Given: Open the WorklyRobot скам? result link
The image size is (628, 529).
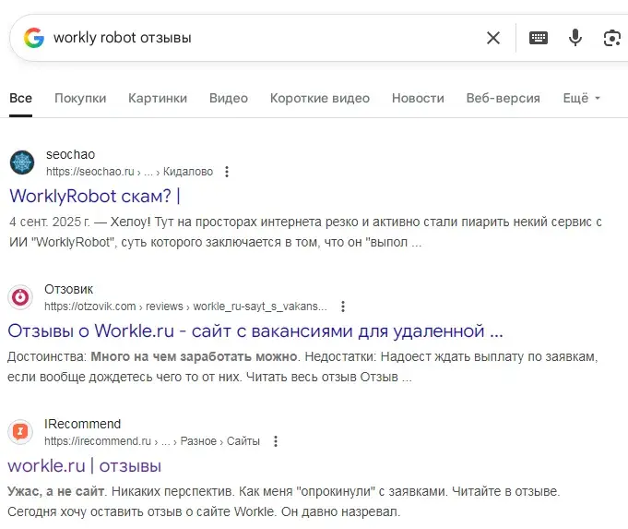Looking at the screenshot, I should pyautogui.click(x=95, y=197).
